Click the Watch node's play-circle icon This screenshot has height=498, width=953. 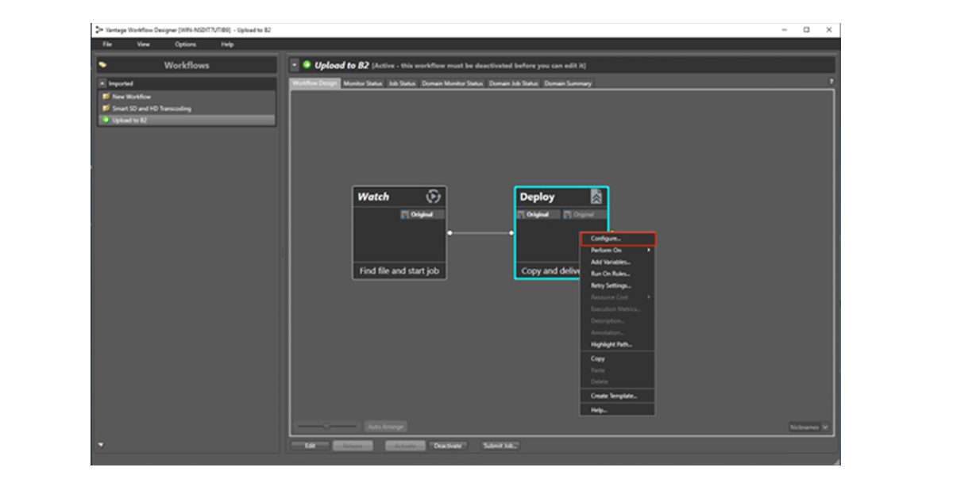click(x=433, y=196)
